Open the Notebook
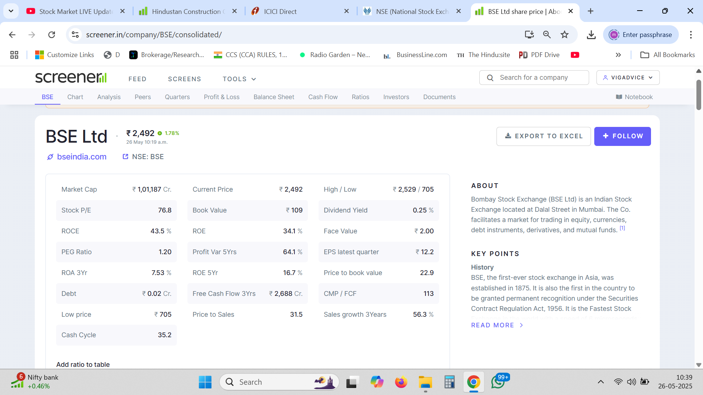The width and height of the screenshot is (703, 395). point(634,97)
